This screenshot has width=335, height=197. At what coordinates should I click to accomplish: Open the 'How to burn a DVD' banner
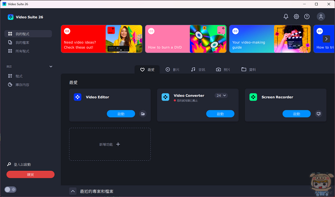[x=185, y=39]
